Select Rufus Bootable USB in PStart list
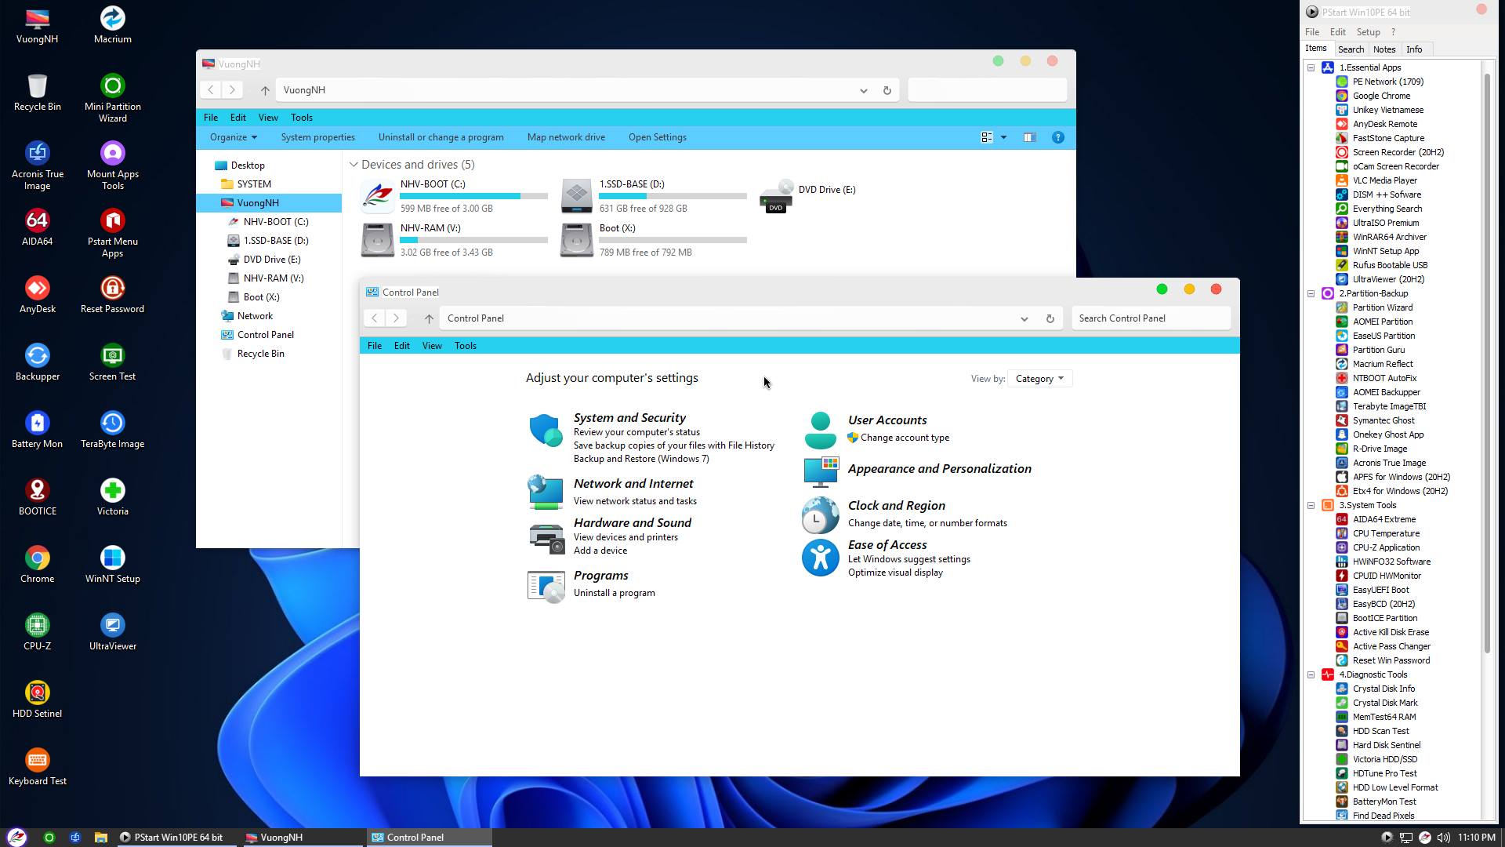The width and height of the screenshot is (1505, 847). [x=1390, y=265]
